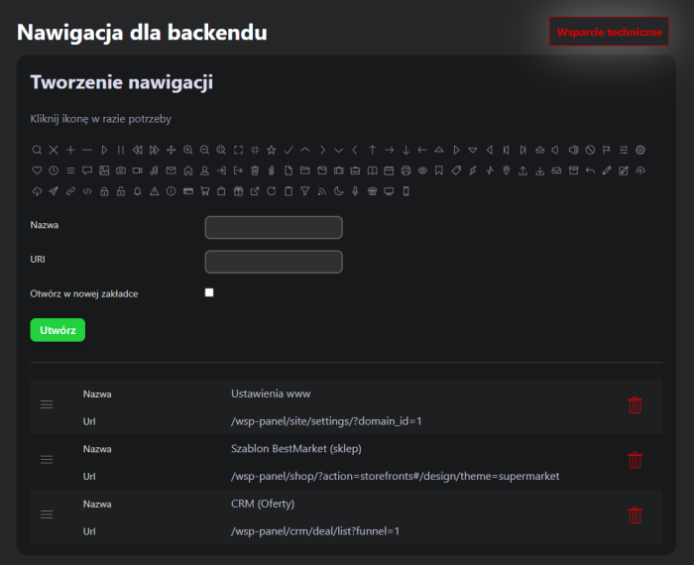694x565 pixels.
Task: Pick the code brackets icon
Action: (x=87, y=191)
